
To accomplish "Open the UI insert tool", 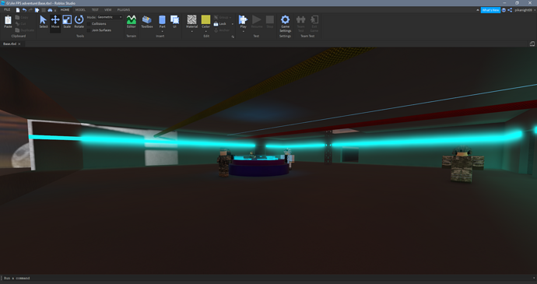I will click(x=174, y=22).
